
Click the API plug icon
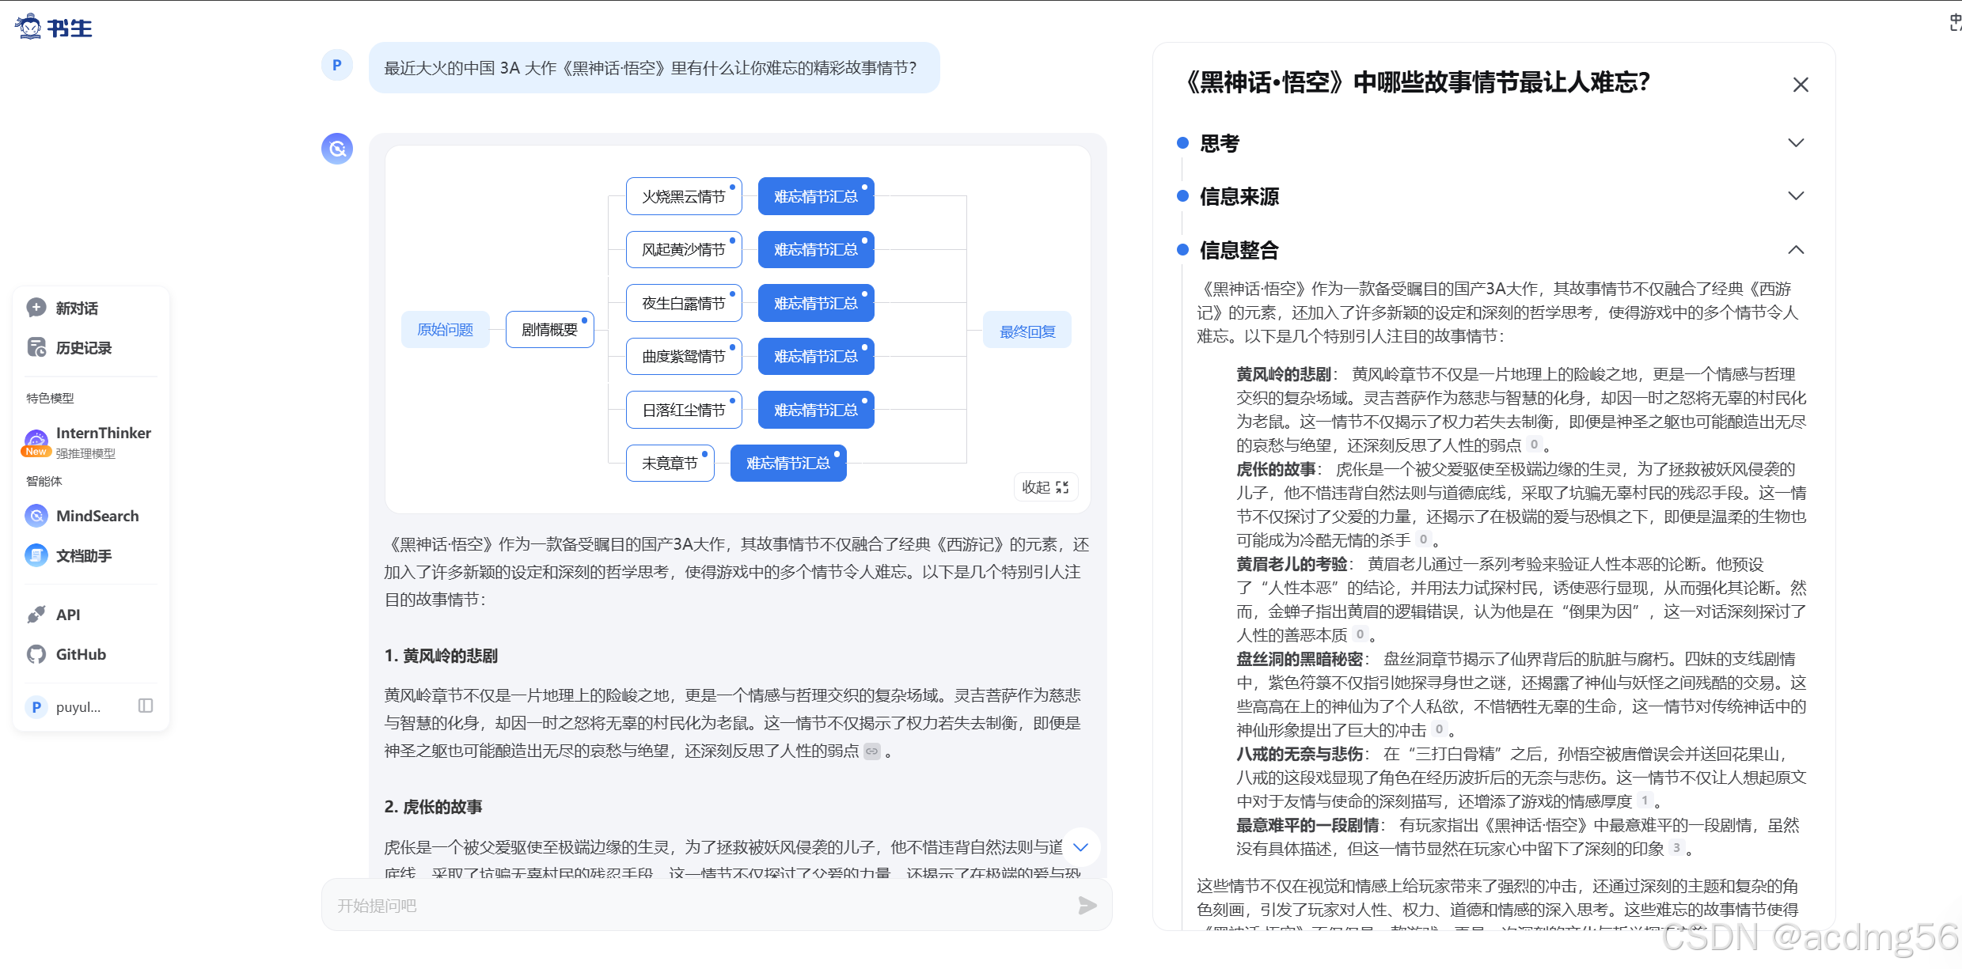(36, 615)
